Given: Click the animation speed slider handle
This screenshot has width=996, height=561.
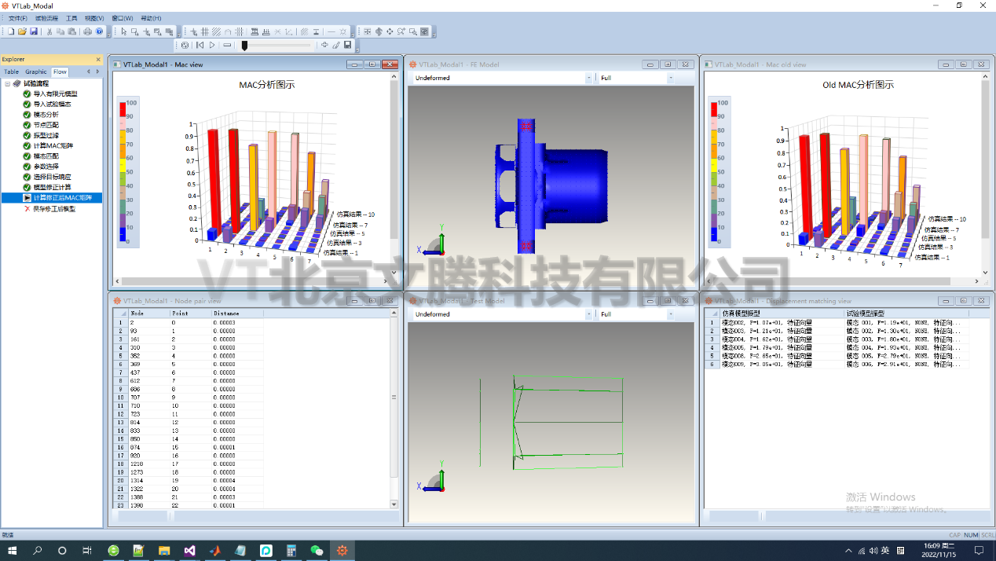Looking at the screenshot, I should pos(244,46).
